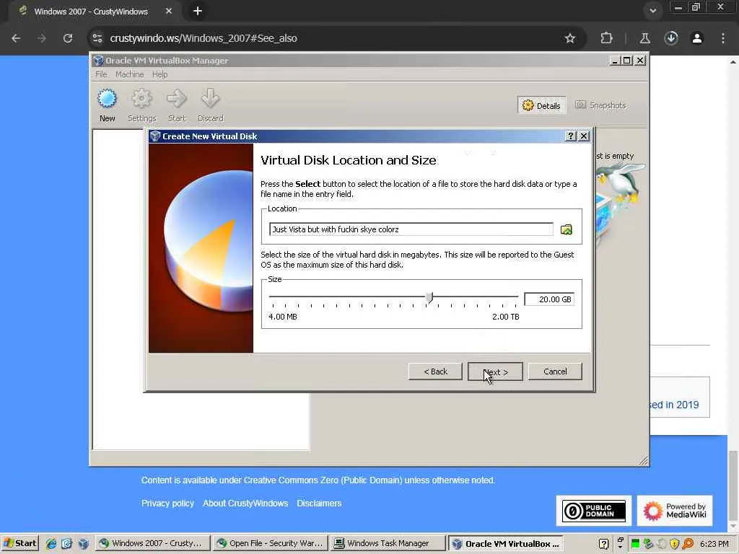Open the Chrome Labs flask icon
This screenshot has height=554, width=739.
(644, 38)
